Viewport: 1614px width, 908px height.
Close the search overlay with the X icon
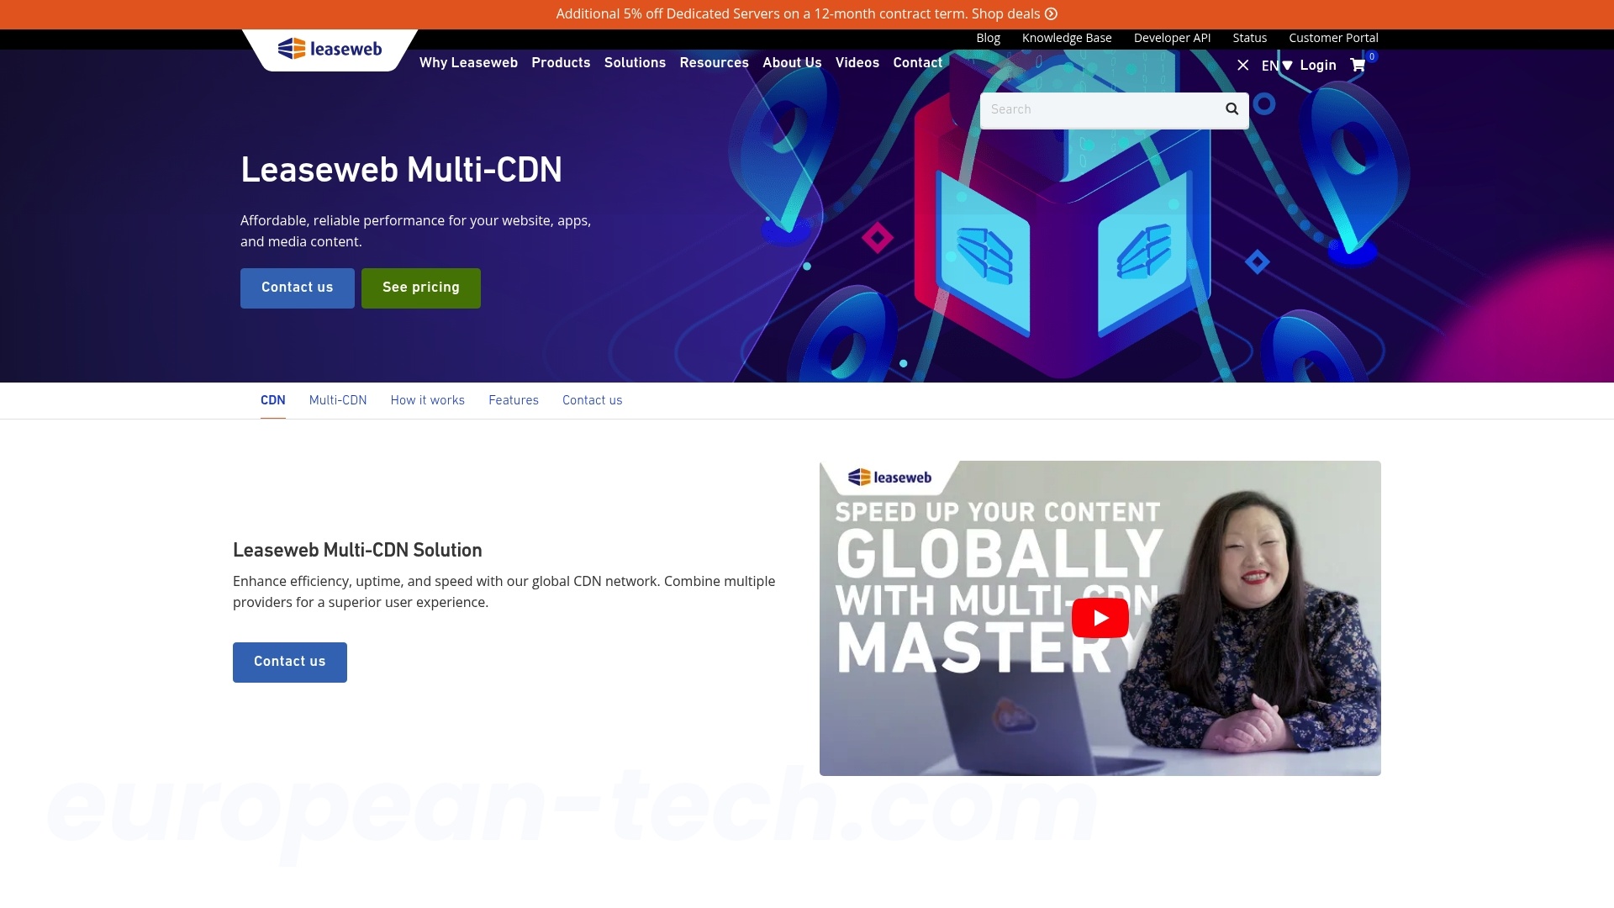click(x=1243, y=65)
